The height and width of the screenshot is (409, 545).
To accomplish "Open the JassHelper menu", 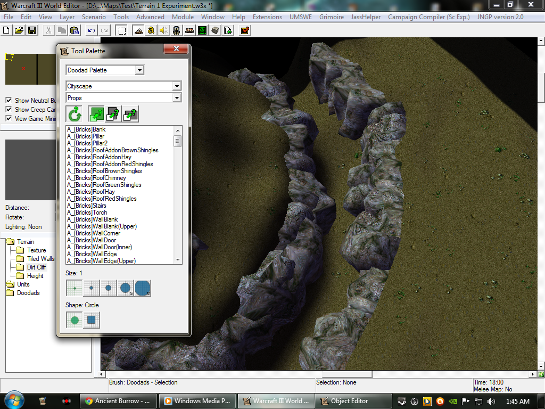I will tap(366, 17).
